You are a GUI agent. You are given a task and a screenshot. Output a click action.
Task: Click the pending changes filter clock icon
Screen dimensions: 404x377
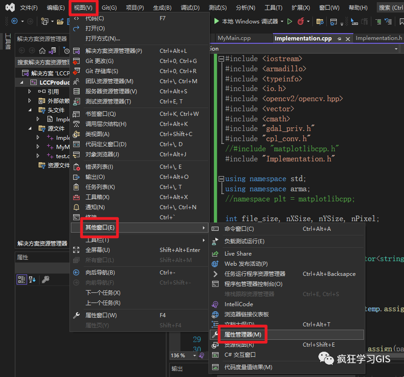pyautogui.click(x=66, y=51)
